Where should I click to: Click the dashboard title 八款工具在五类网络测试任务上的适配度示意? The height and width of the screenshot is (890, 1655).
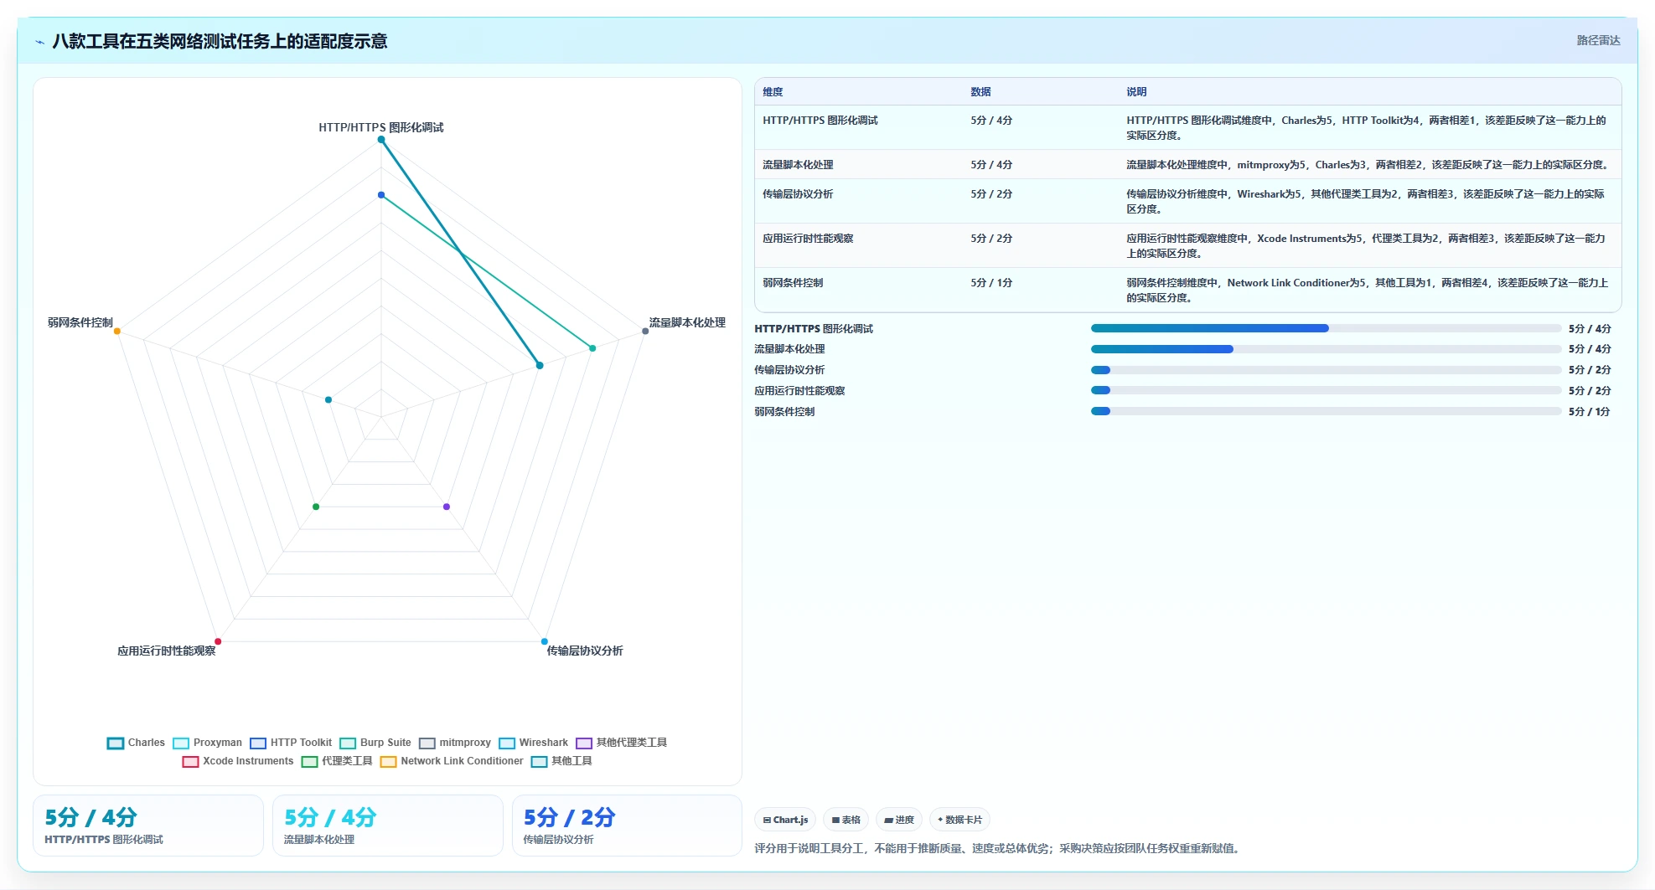coord(220,41)
